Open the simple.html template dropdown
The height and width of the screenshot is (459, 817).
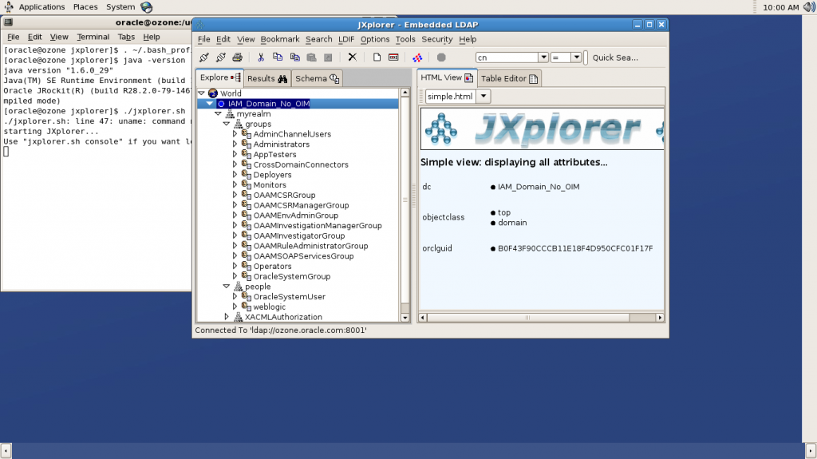point(484,97)
